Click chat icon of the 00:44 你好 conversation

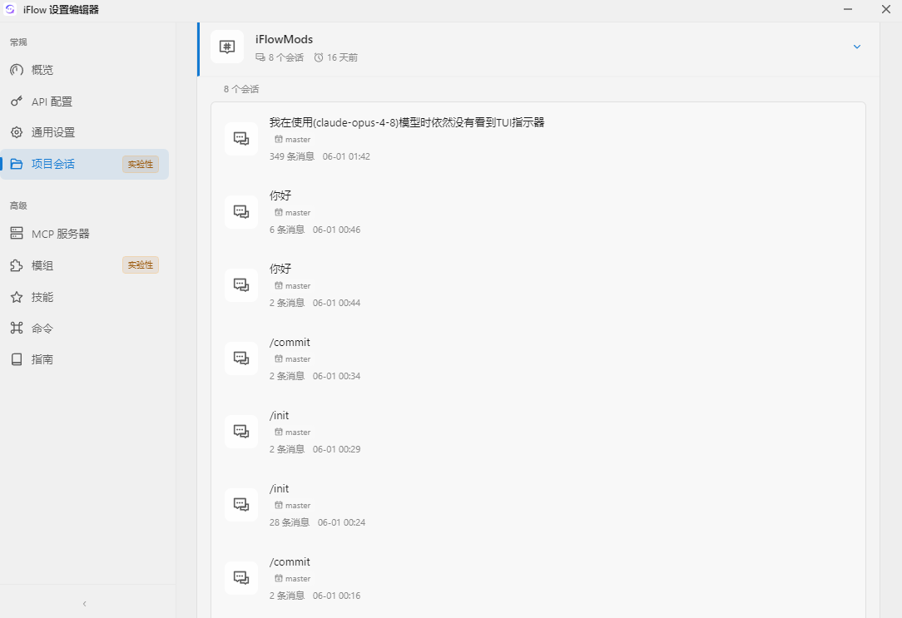(x=241, y=284)
